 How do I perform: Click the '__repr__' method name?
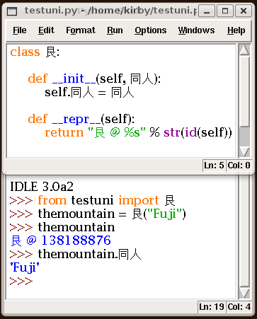click(x=76, y=119)
